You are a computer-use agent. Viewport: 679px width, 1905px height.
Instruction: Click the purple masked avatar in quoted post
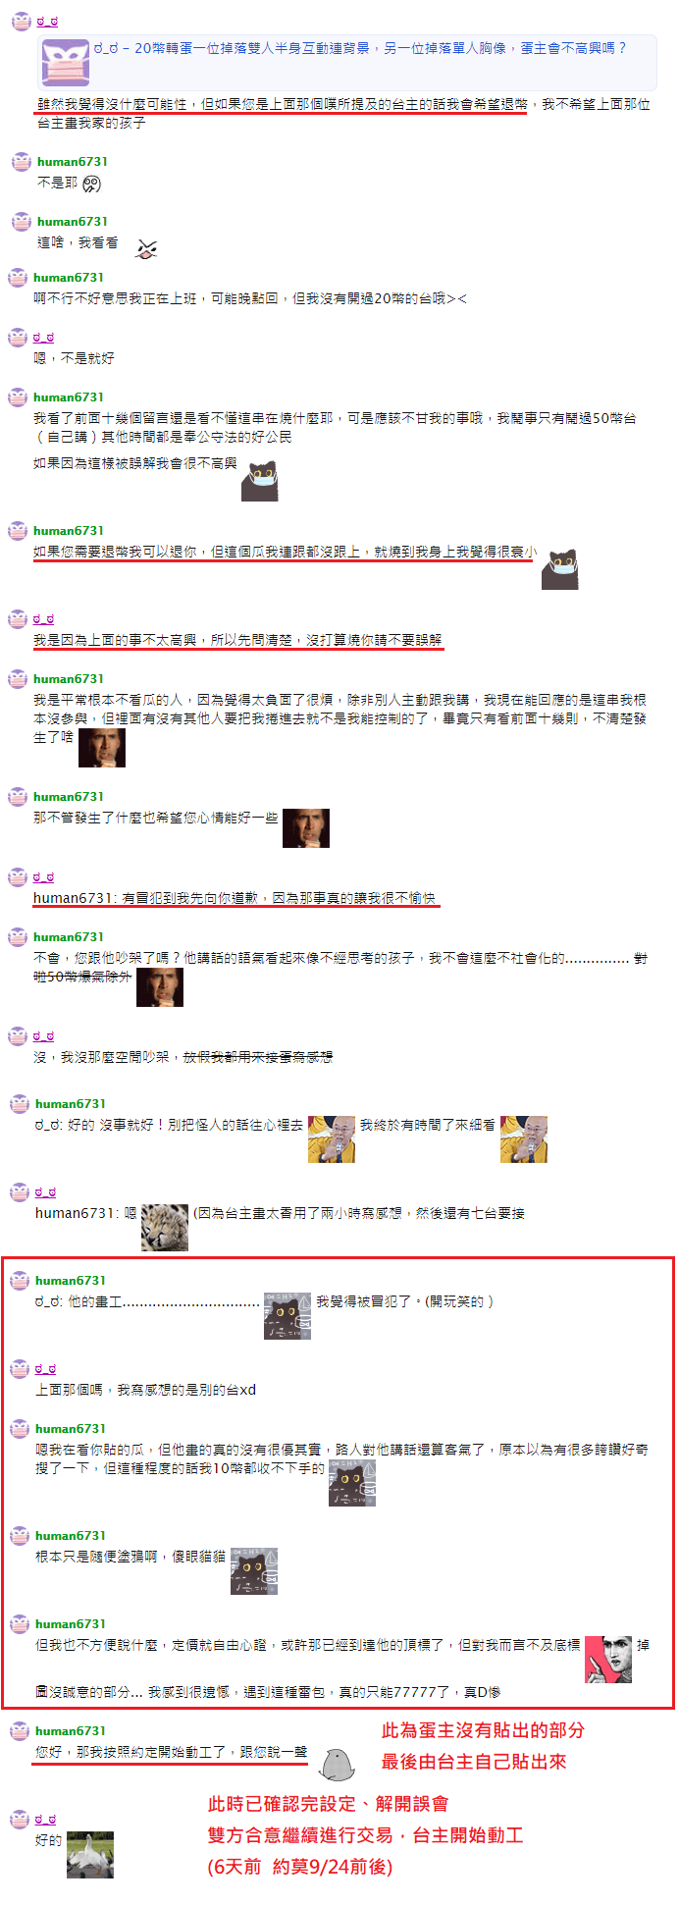(x=66, y=63)
